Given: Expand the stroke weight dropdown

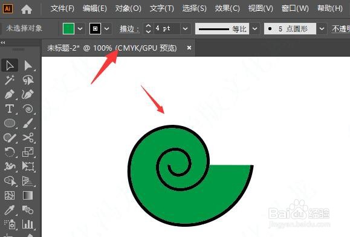Looking at the screenshot, I should point(185,28).
